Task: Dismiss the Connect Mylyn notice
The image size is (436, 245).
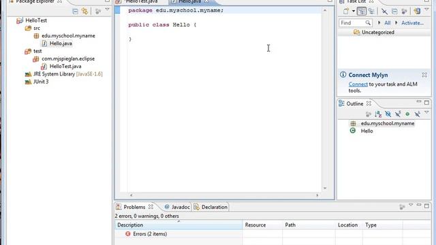Action: click(x=424, y=75)
